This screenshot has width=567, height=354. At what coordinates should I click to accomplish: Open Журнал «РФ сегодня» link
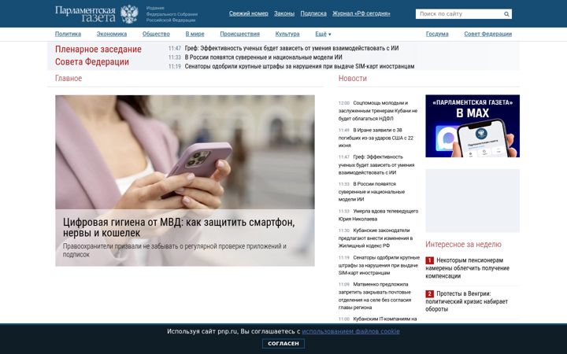tap(361, 13)
